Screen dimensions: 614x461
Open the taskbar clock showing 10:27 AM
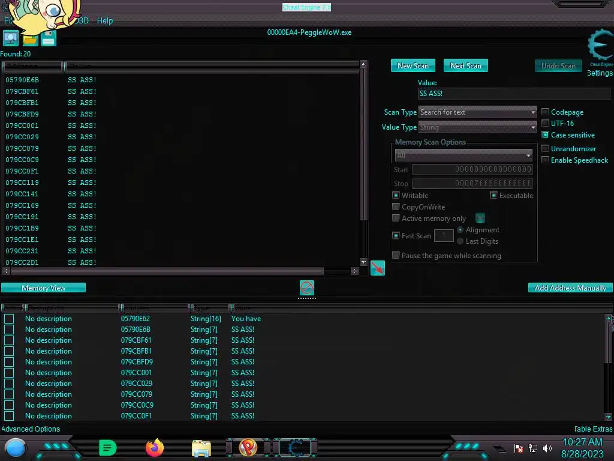tap(582, 442)
